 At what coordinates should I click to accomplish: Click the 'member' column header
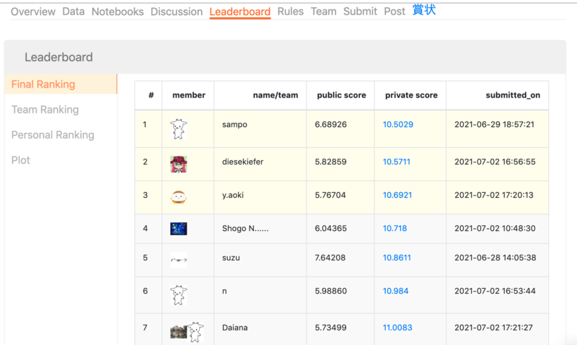pyautogui.click(x=189, y=95)
